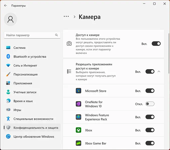The image size is (170, 150).
Task: Maximize the Параметры window
Action: [x=154, y=4]
